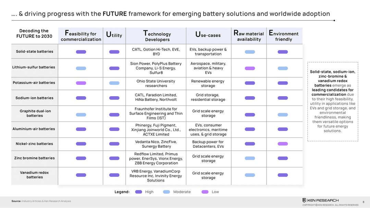Click Graphite dual-ion feasibility indicator pill

click(x=81, y=115)
